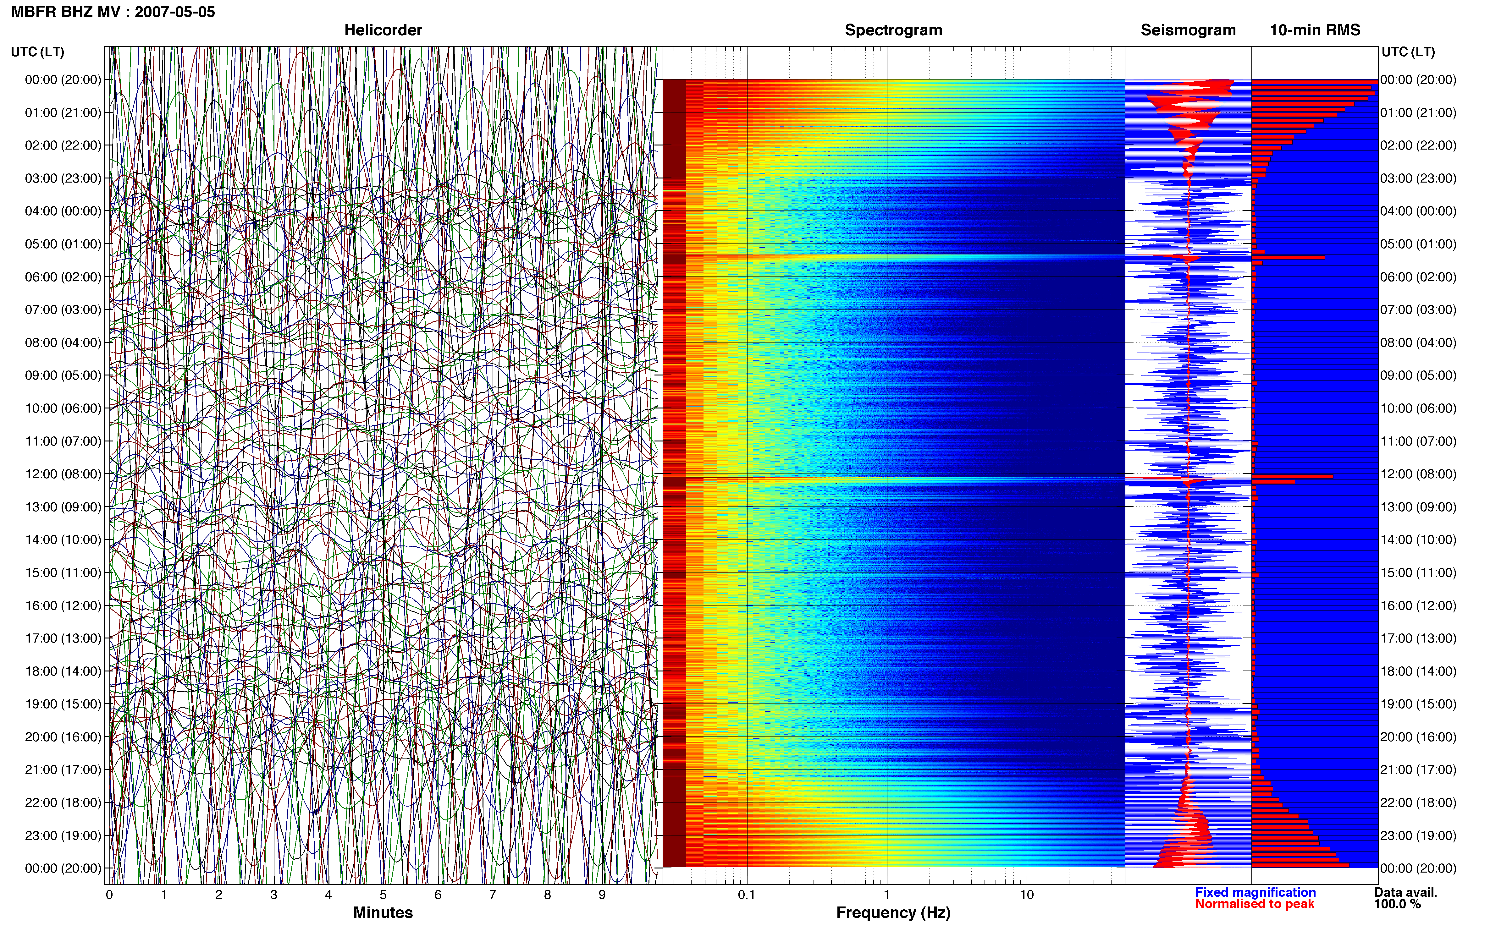1490x931 pixels.
Task: Click the Frequency (Hz) axis label
Action: (893, 912)
